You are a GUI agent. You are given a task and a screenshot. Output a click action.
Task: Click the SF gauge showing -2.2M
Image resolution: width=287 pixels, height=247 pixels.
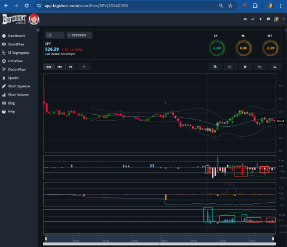pos(216,48)
